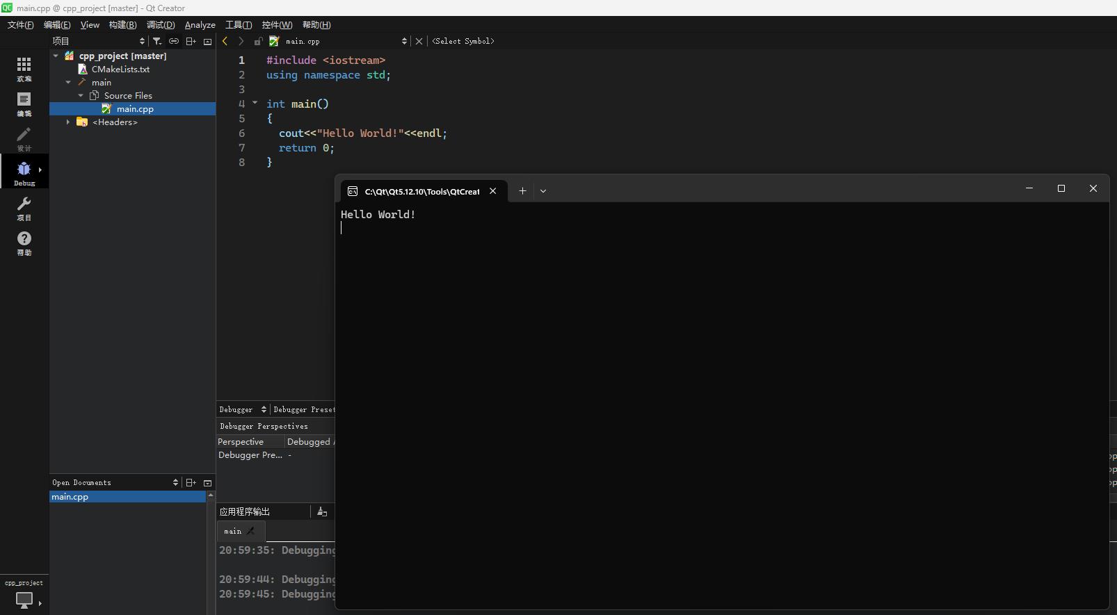
Task: Clear the application output with the broom icon
Action: [322, 511]
